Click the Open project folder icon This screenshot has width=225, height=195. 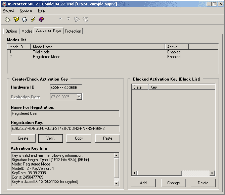point(16,19)
